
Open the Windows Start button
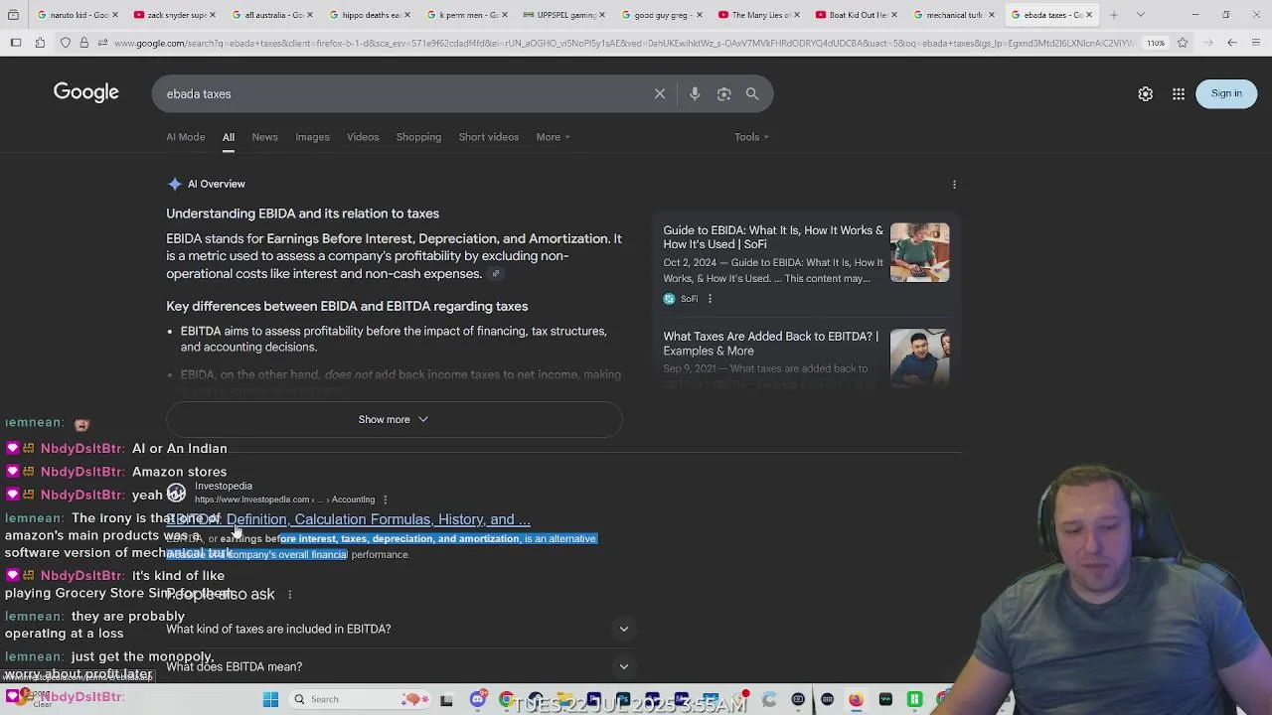point(270,699)
